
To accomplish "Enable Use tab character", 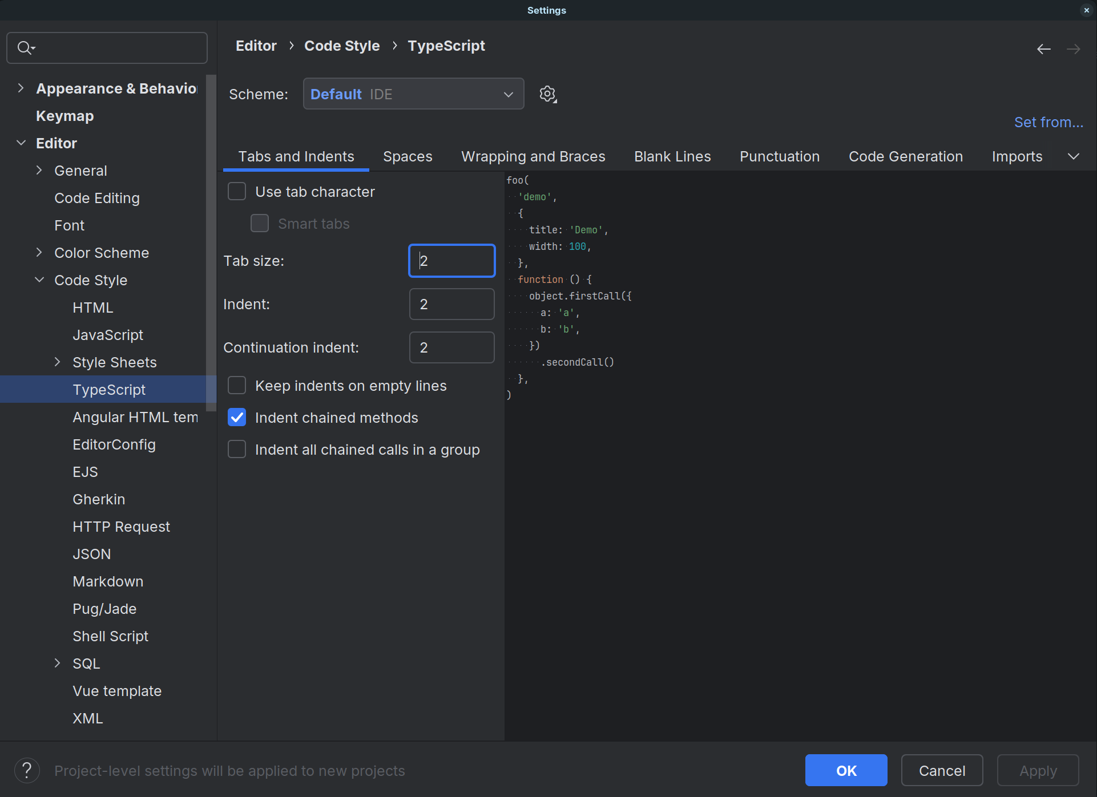I will 236,191.
